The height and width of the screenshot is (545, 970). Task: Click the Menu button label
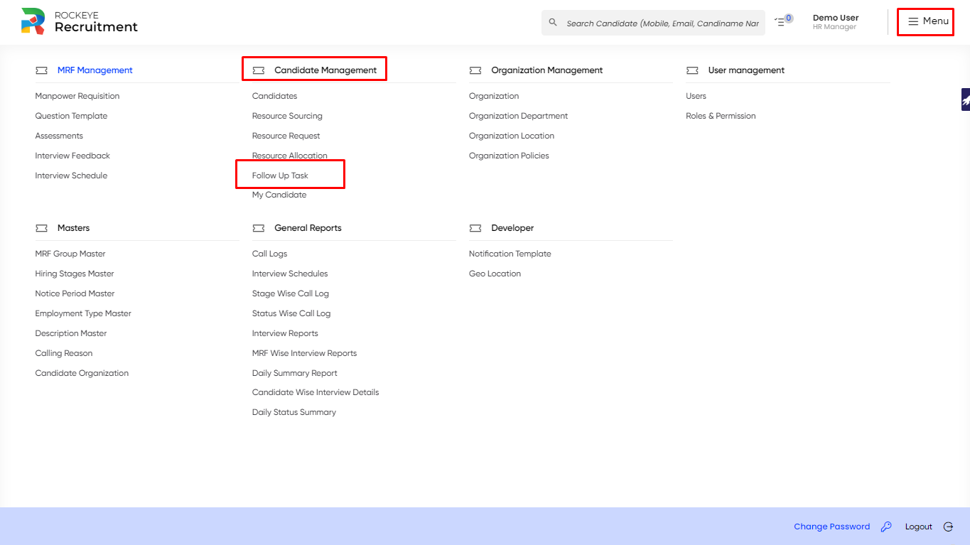936,21
